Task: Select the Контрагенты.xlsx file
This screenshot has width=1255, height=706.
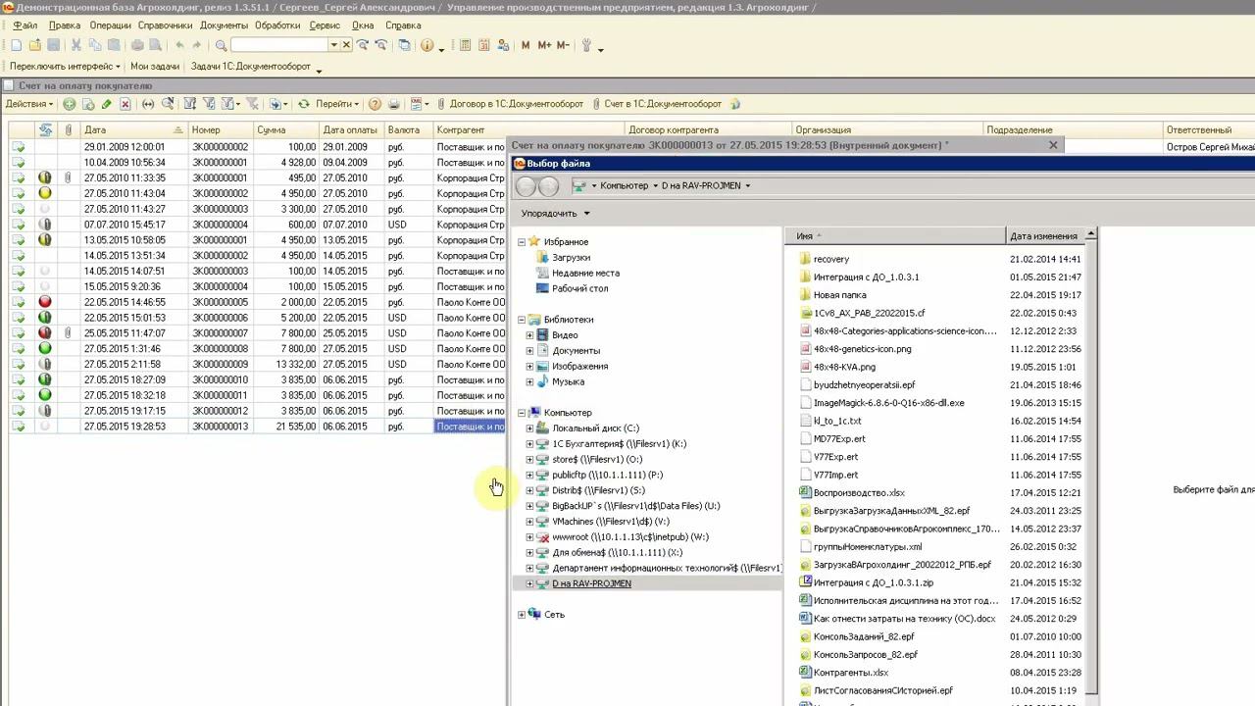Action: pos(850,673)
